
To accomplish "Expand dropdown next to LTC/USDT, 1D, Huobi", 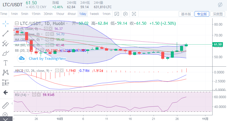I will (67, 23).
